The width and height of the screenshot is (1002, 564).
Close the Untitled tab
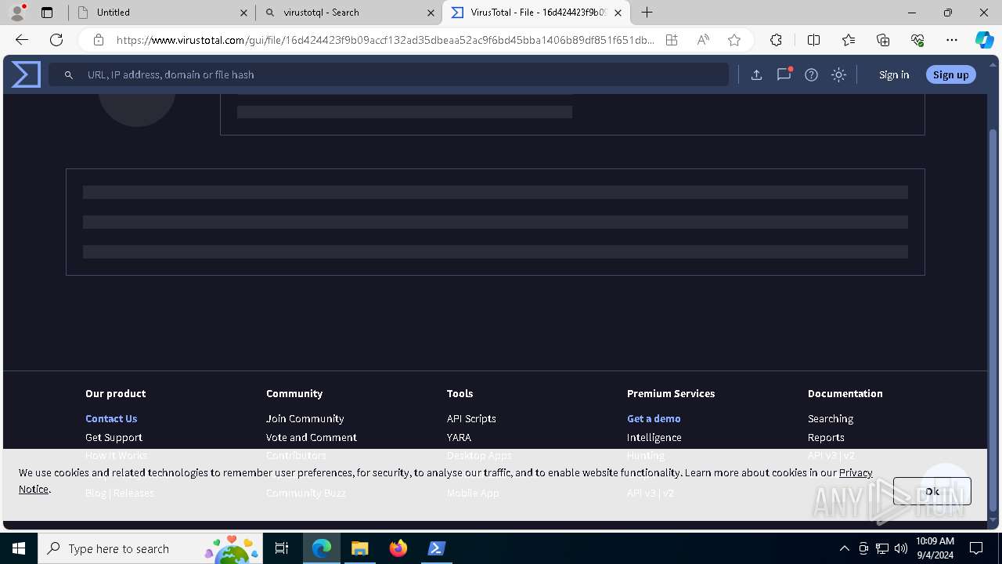pyautogui.click(x=243, y=13)
